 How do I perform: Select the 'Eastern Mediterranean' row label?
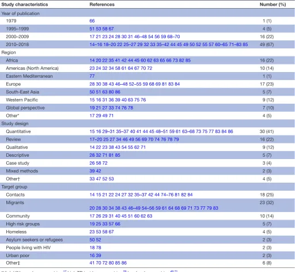click(29, 76)
